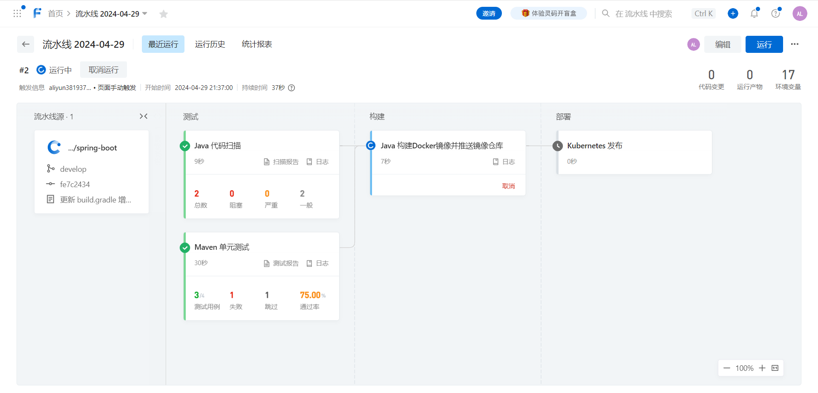Reset canvas to actual size

click(x=775, y=368)
